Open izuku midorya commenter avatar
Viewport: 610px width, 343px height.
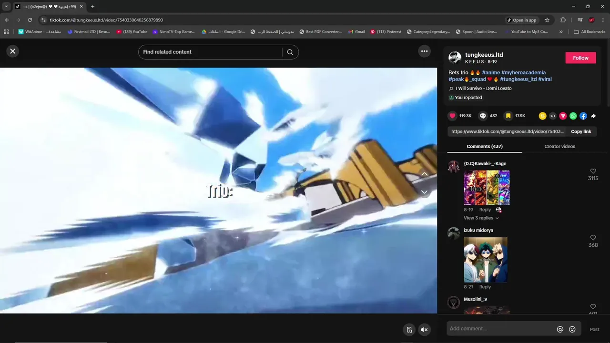tap(454, 233)
